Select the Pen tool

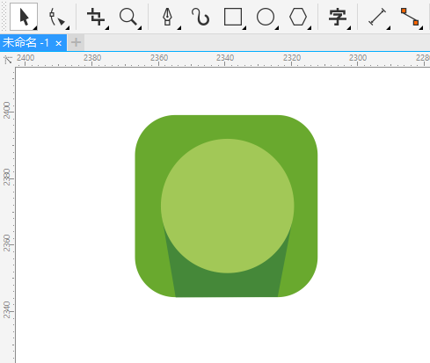tap(168, 17)
